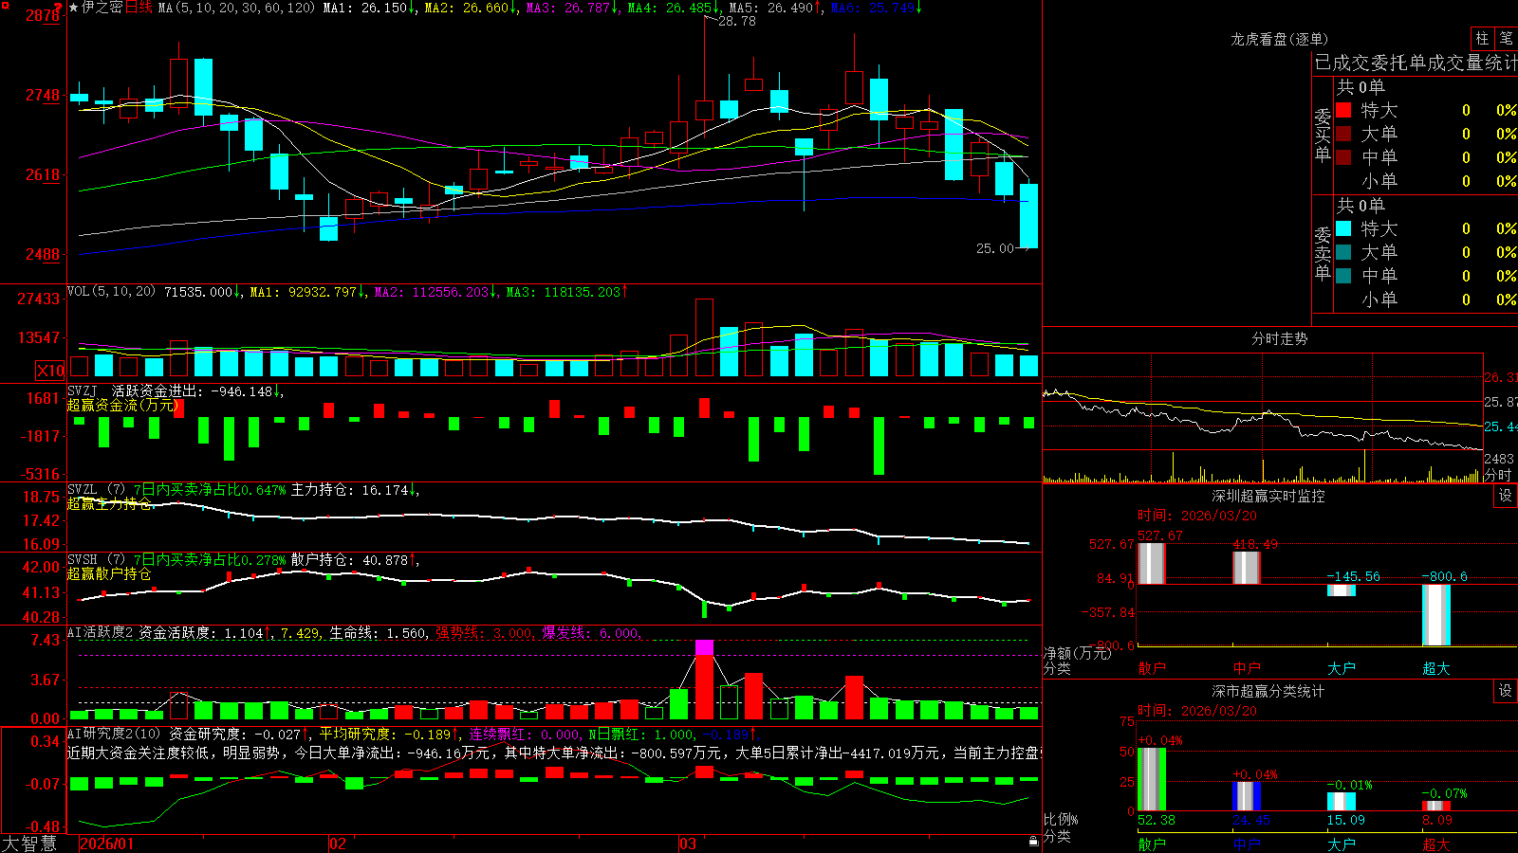Click 散户持仓: 40.878 value
The height and width of the screenshot is (853, 1518).
click(355, 560)
